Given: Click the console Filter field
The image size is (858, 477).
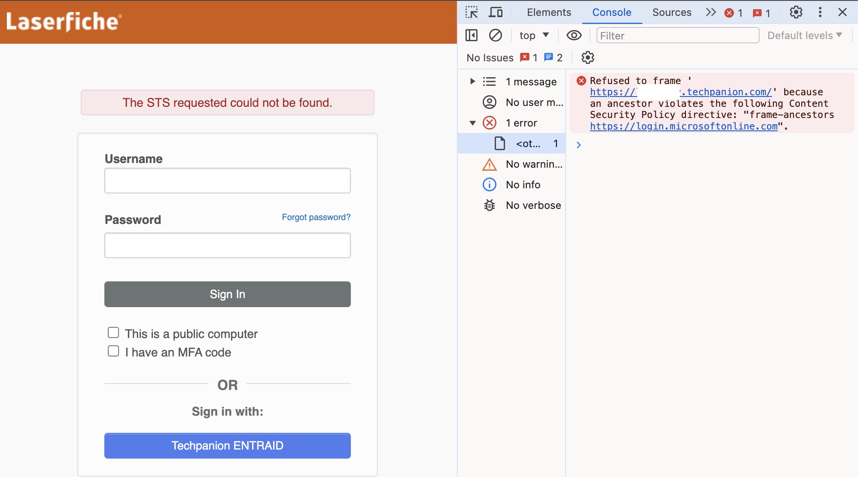Looking at the screenshot, I should [678, 35].
